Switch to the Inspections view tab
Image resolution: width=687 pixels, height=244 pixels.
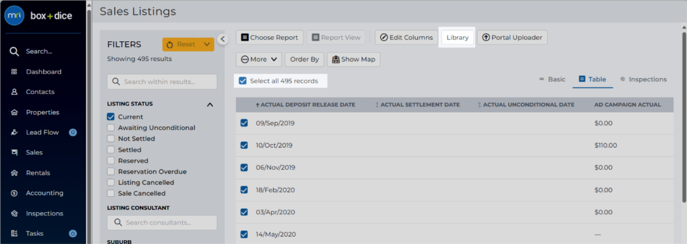point(643,79)
